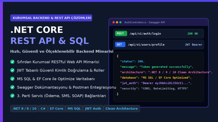Screen dimensions: 218x122
Task: Click the Sıfırdan Kurumsal RESTful Web API Mimarisi text
Action: [58, 62]
